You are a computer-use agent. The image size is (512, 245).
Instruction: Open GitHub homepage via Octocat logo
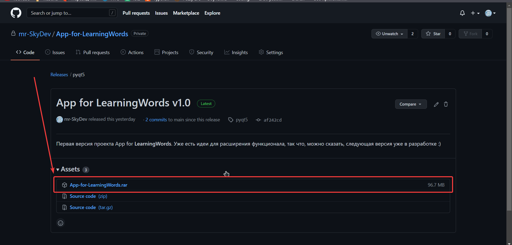coord(16,13)
